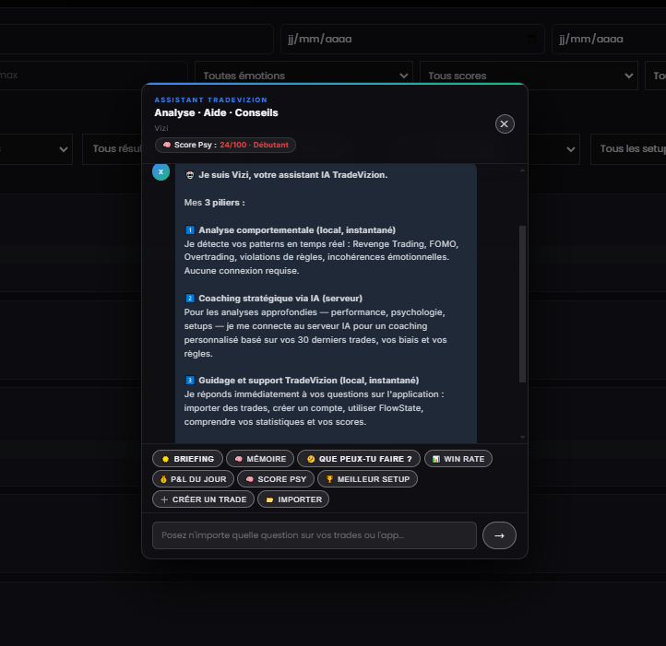
Task: Open the Score Psy quick action
Action: (276, 479)
